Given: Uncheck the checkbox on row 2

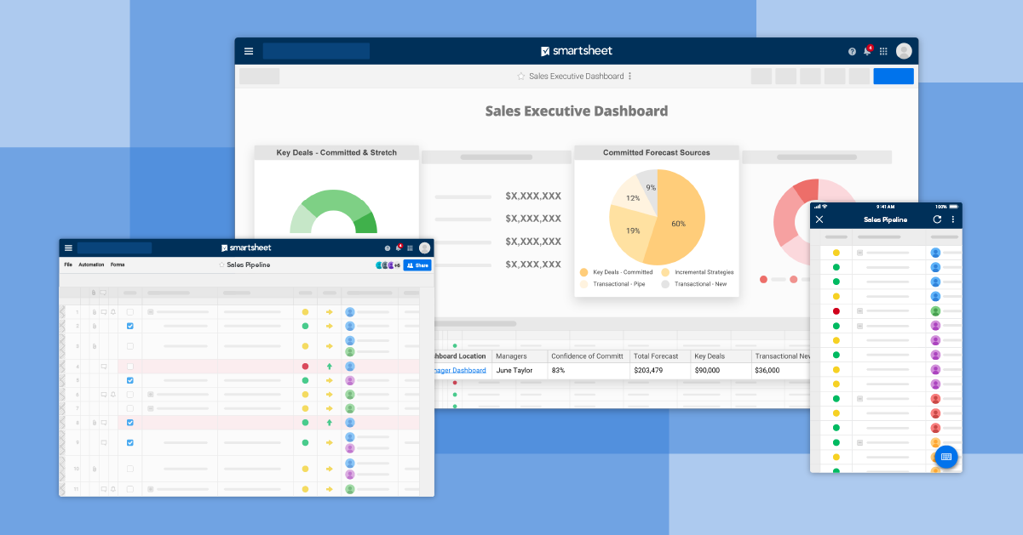Looking at the screenshot, I should [129, 327].
